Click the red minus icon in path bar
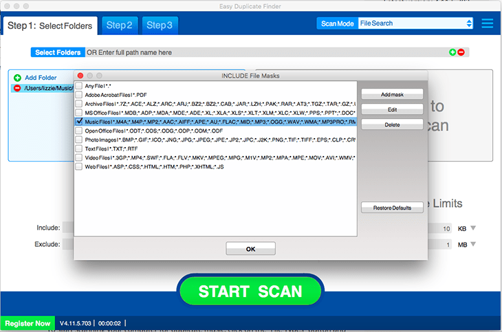Viewport: 502px width, 332px height. click(x=461, y=52)
